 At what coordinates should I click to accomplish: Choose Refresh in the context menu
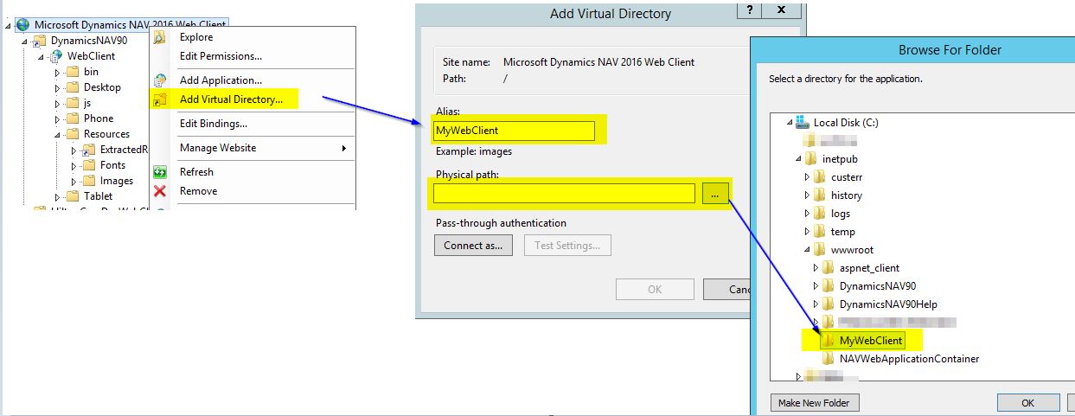click(196, 172)
